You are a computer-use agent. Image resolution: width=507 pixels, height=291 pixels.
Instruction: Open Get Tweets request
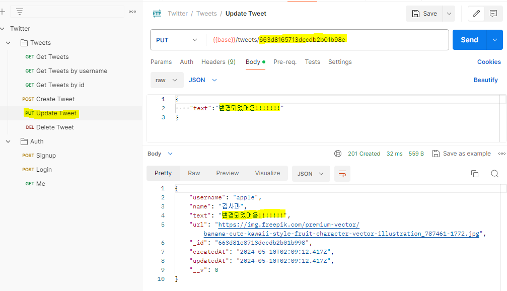[x=47, y=57]
